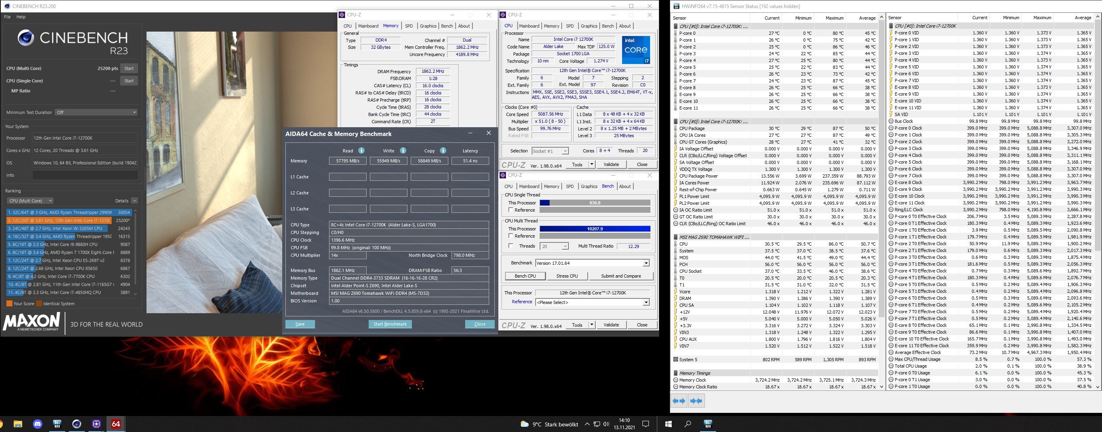This screenshot has width=1102, height=432.
Task: Click the Info input field in Cinebench
Action: [x=85, y=175]
